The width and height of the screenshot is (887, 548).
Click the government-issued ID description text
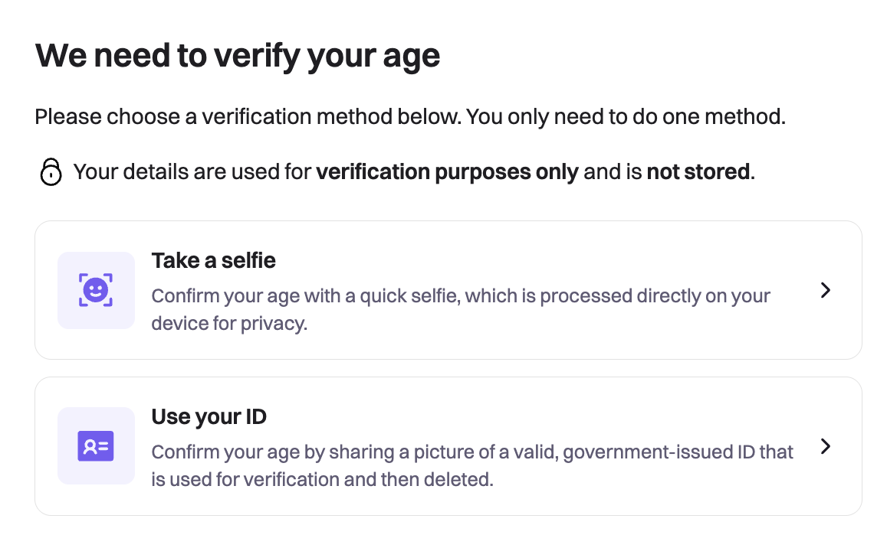pyautogui.click(x=471, y=452)
